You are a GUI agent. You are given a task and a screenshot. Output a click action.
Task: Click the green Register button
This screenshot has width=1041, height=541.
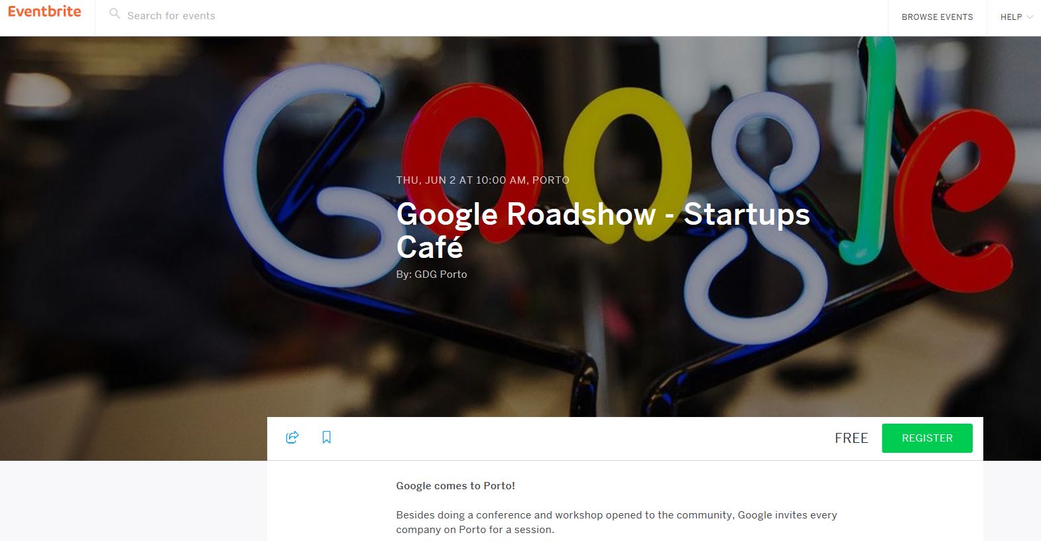(927, 438)
